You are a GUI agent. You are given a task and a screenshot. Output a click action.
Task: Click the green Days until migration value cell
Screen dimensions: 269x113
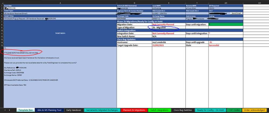coord(226,24)
